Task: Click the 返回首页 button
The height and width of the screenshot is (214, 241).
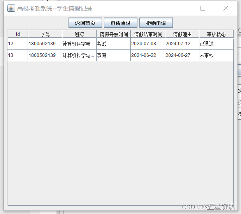Action: coord(85,23)
